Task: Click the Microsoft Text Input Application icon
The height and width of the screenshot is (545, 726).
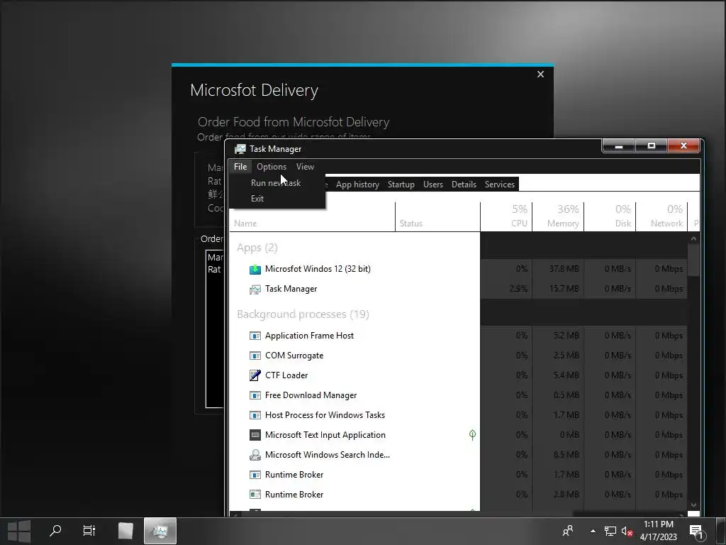Action: (x=255, y=435)
